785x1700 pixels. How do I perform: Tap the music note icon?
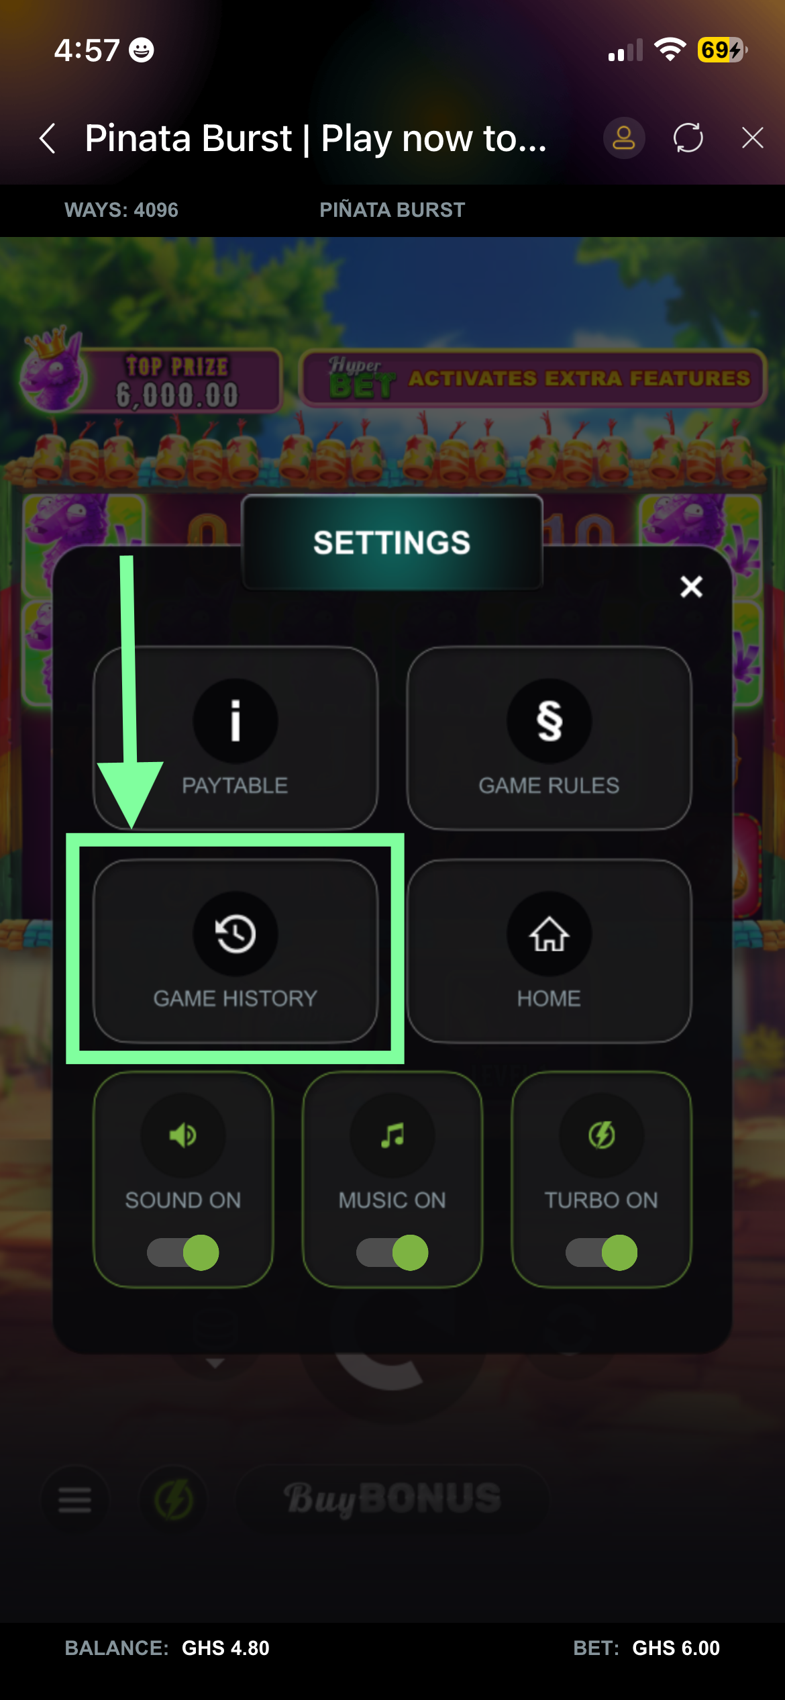(392, 1135)
